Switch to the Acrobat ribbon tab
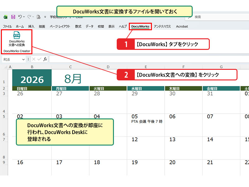 click(182, 26)
